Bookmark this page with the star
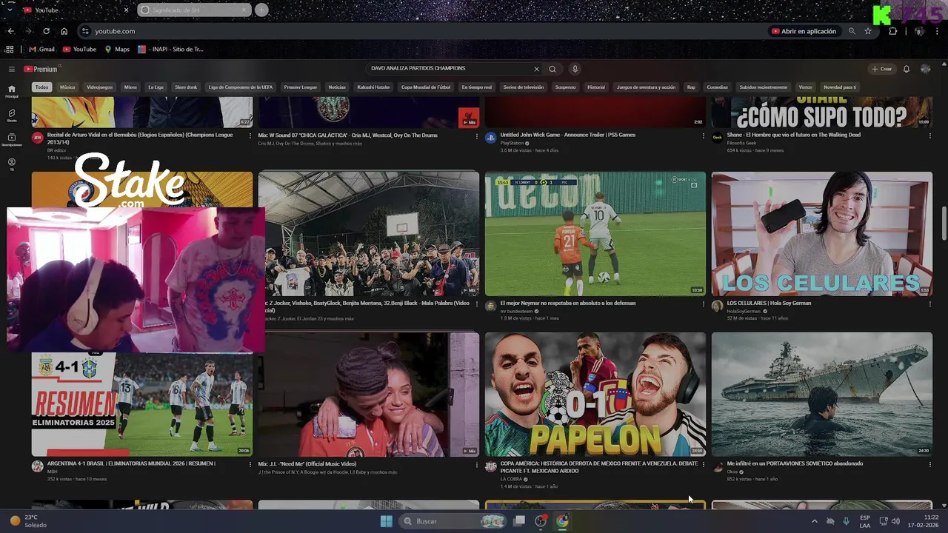Screen dimensions: 948x533 click(x=868, y=31)
